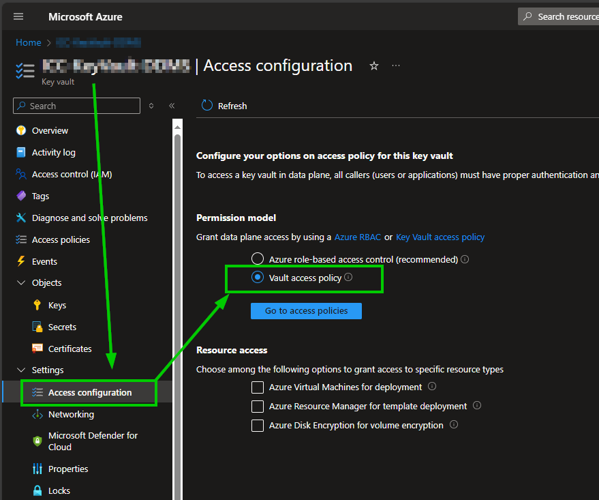Click the sidebar Search field
Image resolution: width=599 pixels, height=500 pixels.
coord(76,106)
